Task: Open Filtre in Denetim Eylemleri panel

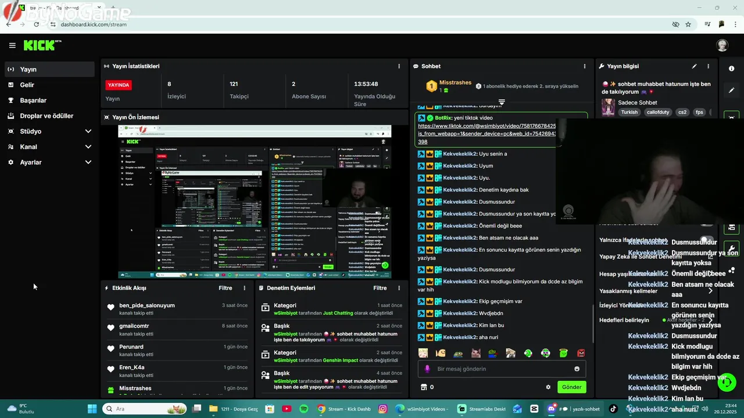Action: (380, 288)
